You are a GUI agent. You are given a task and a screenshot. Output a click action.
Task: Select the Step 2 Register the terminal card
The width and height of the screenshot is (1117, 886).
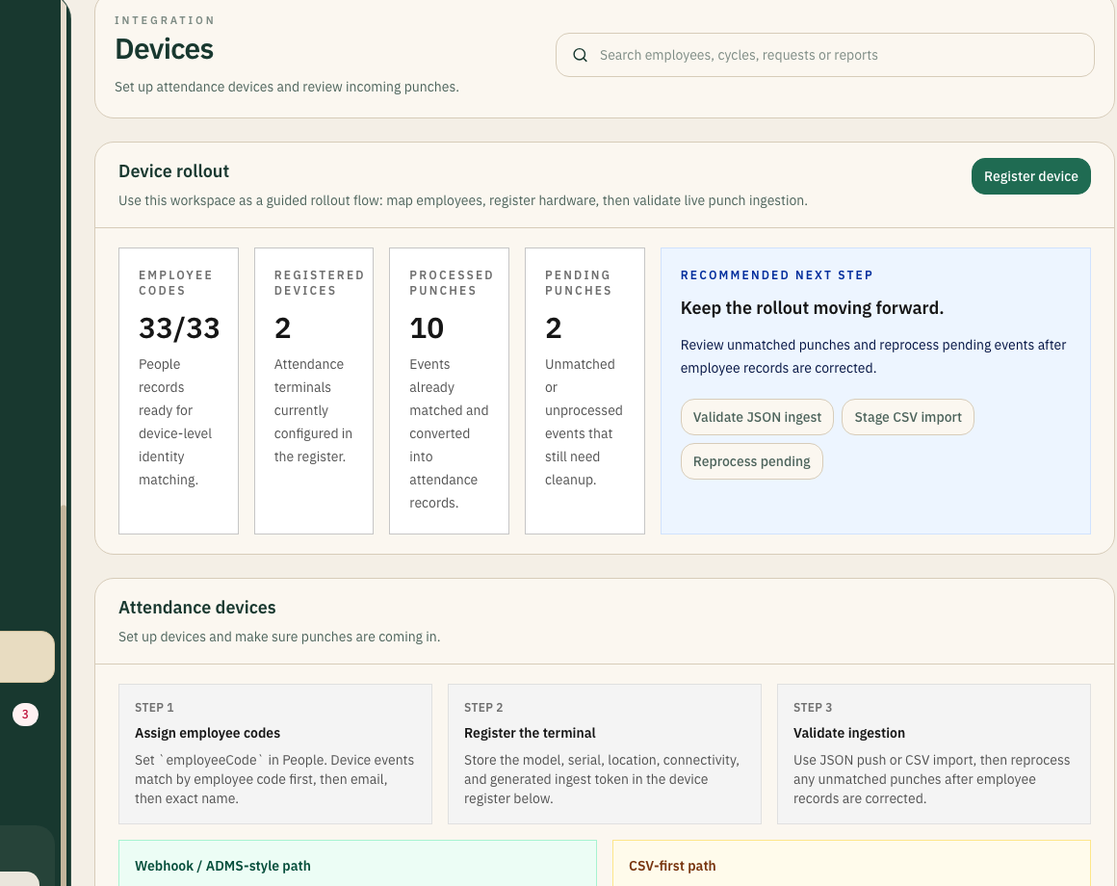pyautogui.click(x=604, y=753)
